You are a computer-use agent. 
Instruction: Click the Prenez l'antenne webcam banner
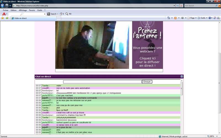(x=147, y=45)
